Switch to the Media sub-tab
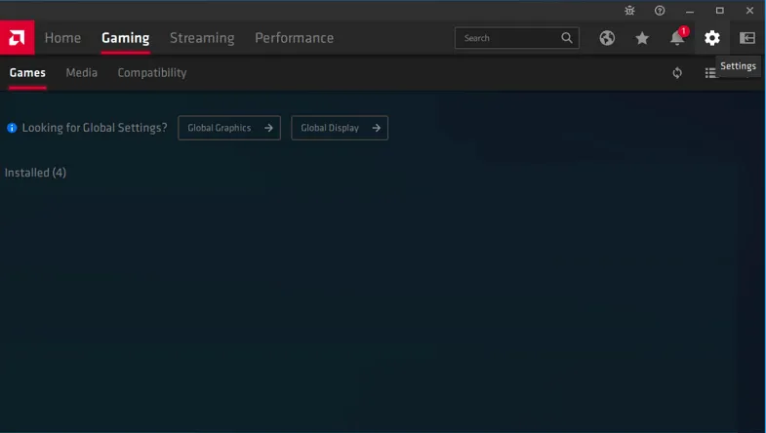 (x=82, y=73)
